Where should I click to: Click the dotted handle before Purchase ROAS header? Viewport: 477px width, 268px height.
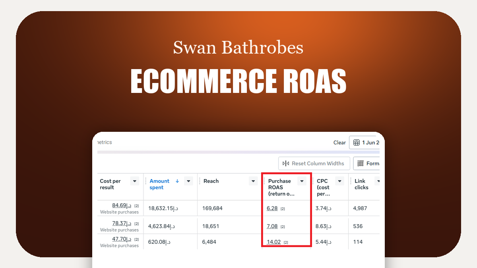pyautogui.click(x=264, y=181)
